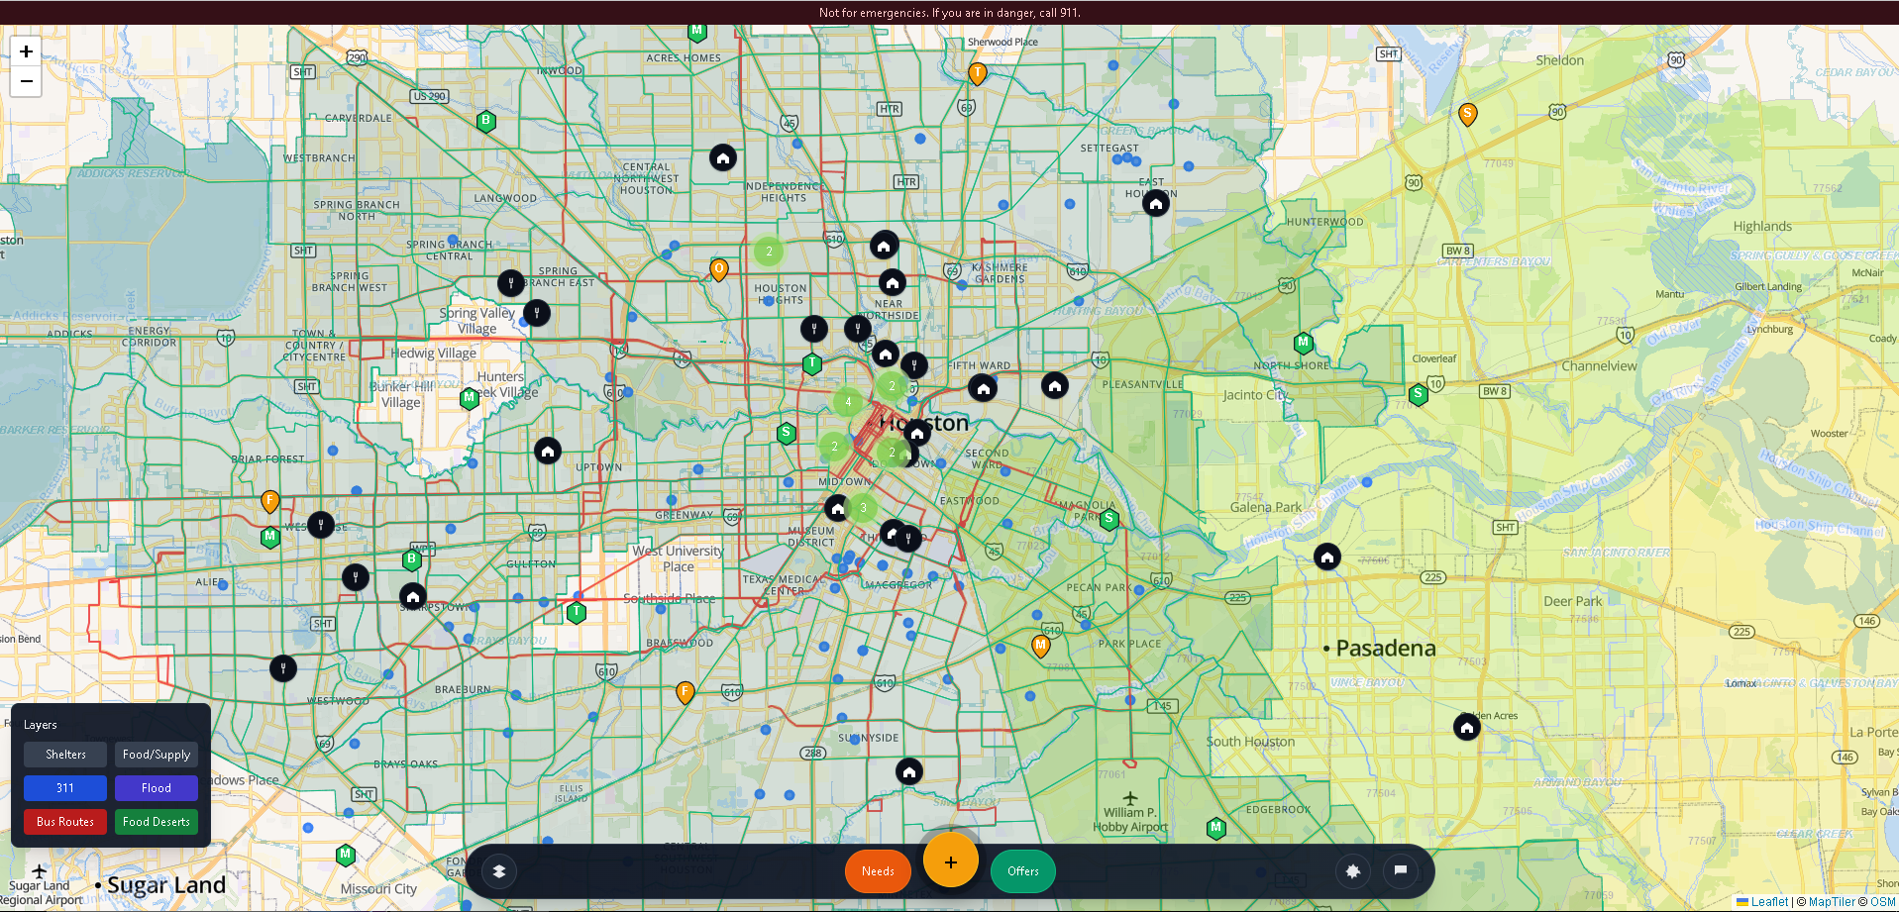Select the shelter marker near Acres Homes
Screen dimensions: 1899x912
tap(723, 158)
